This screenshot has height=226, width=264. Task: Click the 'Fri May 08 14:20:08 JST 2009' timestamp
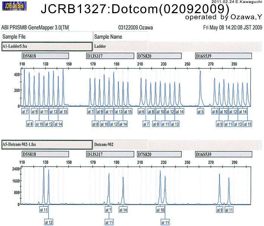pos(233,27)
